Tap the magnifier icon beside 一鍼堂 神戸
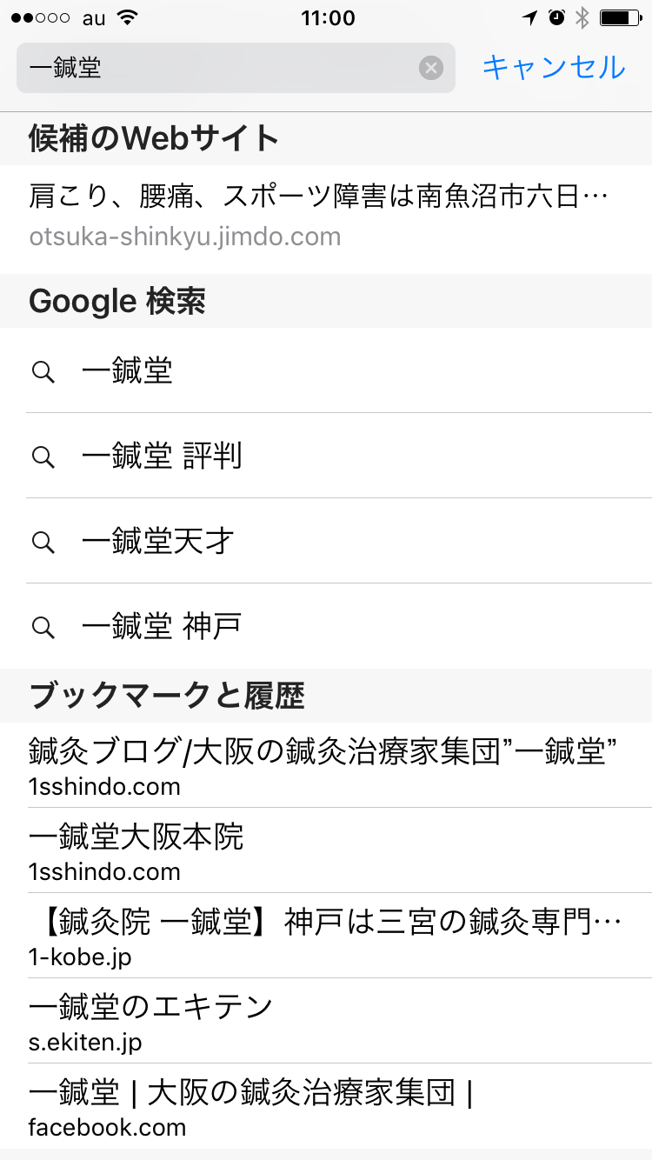Viewport: 652px width, 1160px height. (43, 626)
